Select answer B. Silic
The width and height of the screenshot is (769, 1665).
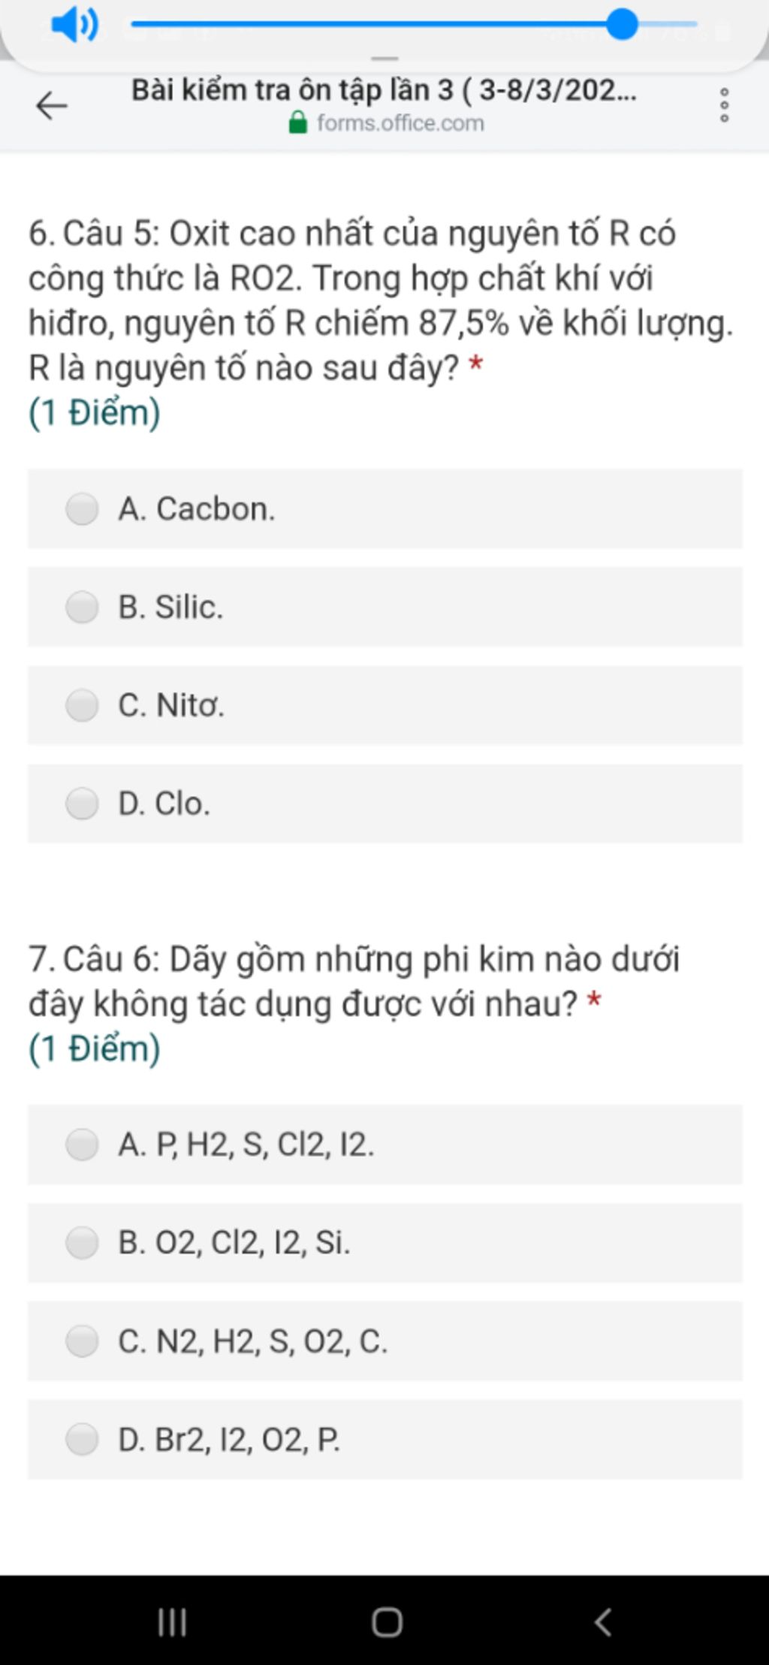(385, 607)
